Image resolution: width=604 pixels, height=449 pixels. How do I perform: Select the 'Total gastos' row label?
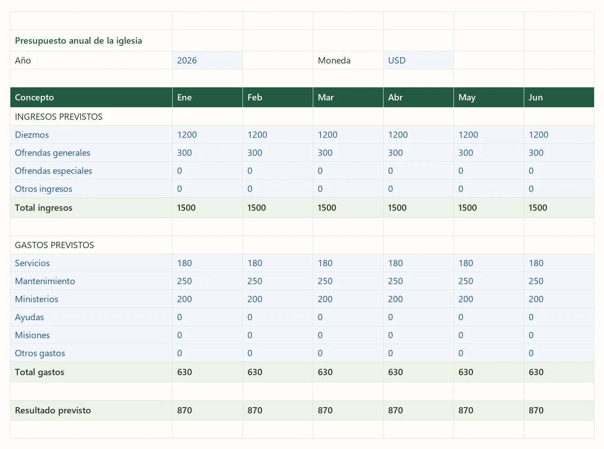91,372
